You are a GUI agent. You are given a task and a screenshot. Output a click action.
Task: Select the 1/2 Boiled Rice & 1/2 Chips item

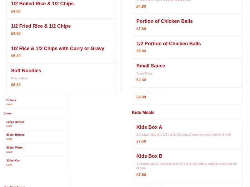[42, 4]
